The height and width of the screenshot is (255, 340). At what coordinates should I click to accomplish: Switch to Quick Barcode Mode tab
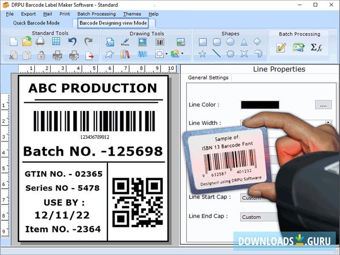pyautogui.click(x=36, y=23)
